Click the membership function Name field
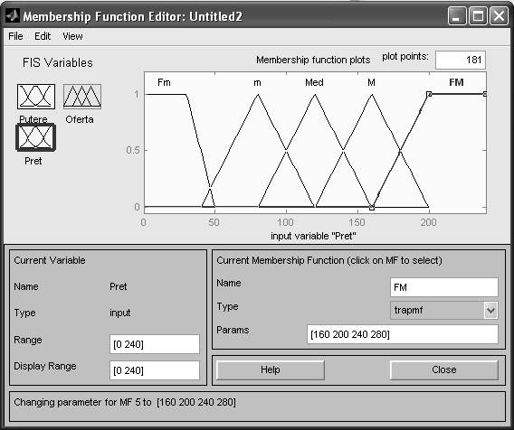The width and height of the screenshot is (514, 430). tap(443, 287)
